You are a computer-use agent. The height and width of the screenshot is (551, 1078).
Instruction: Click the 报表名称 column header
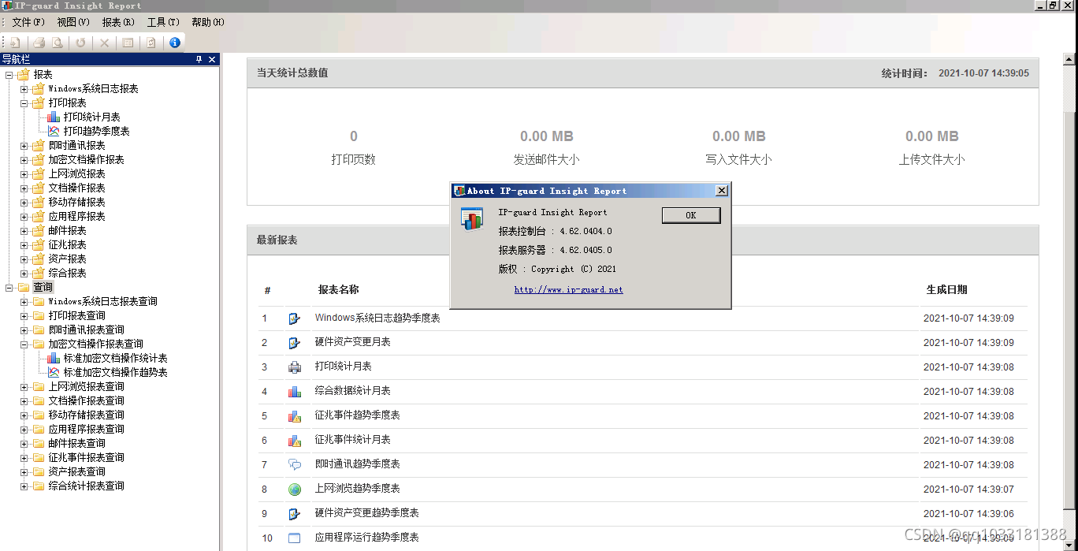pos(338,290)
